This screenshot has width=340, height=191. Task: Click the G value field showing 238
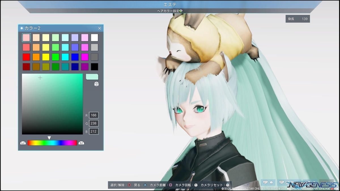tap(94, 123)
